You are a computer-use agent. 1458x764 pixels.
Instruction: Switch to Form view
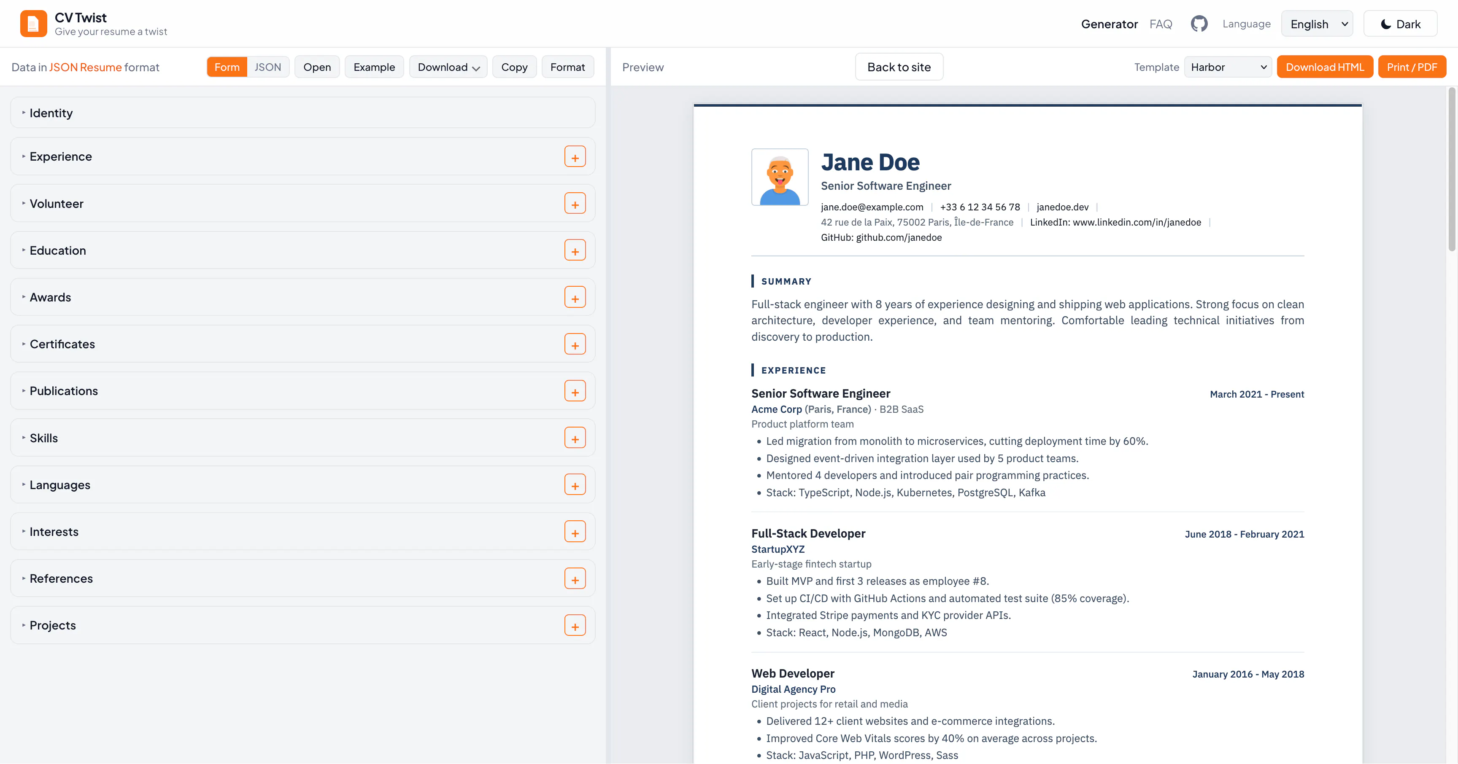click(x=227, y=67)
